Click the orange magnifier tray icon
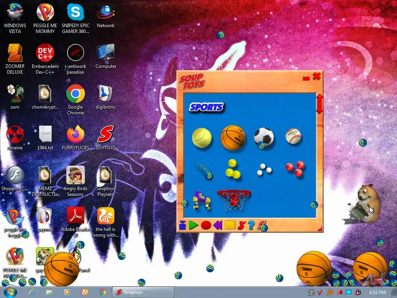This screenshot has width=397, height=298. [x=330, y=292]
